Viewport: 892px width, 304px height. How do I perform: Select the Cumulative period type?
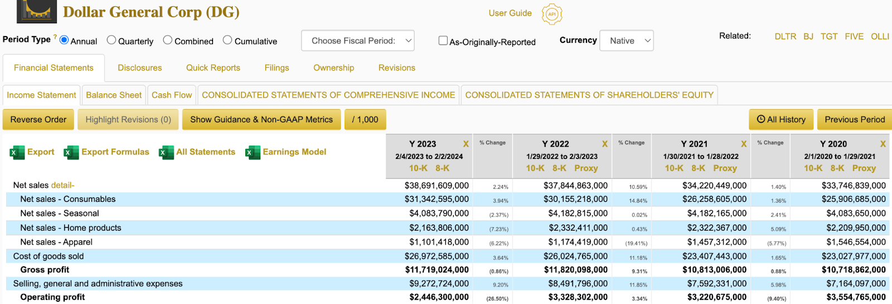[227, 40]
